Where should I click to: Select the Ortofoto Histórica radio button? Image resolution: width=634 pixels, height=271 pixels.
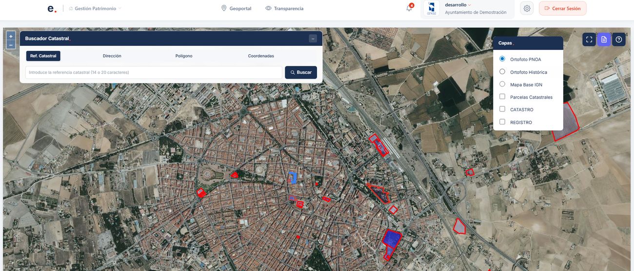tap(502, 72)
